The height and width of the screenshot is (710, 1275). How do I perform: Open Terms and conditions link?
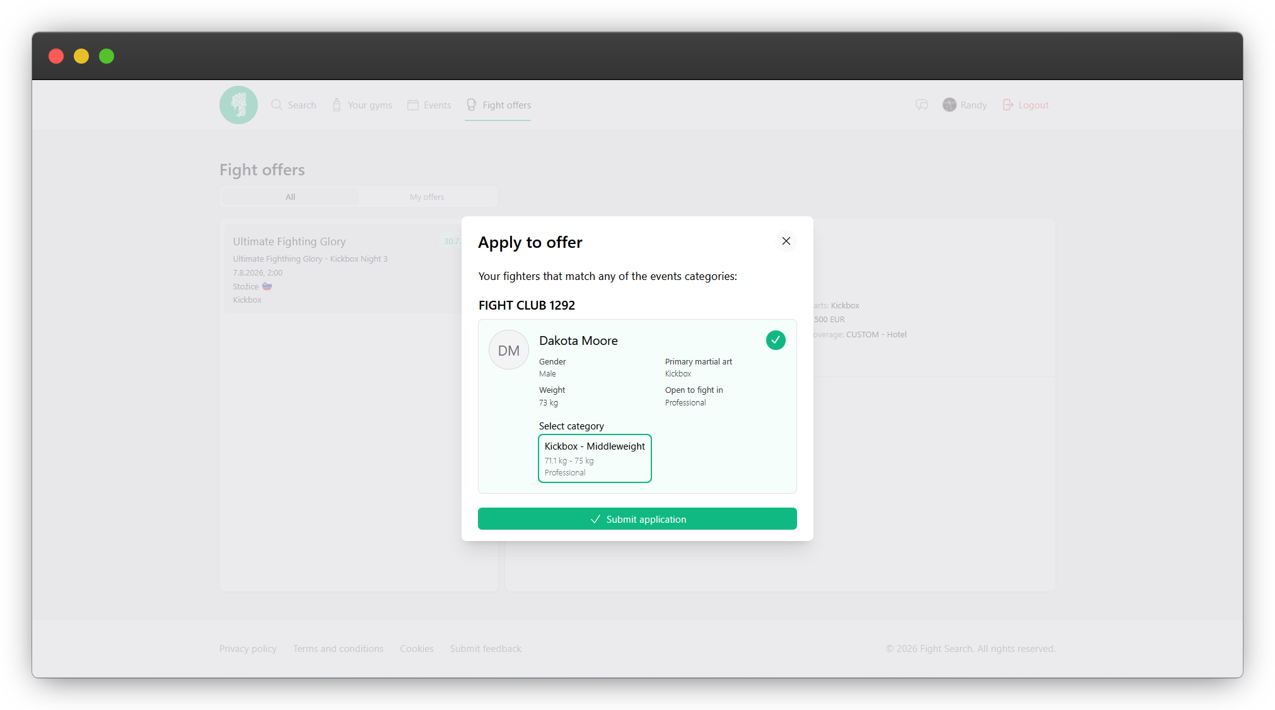pyautogui.click(x=338, y=648)
